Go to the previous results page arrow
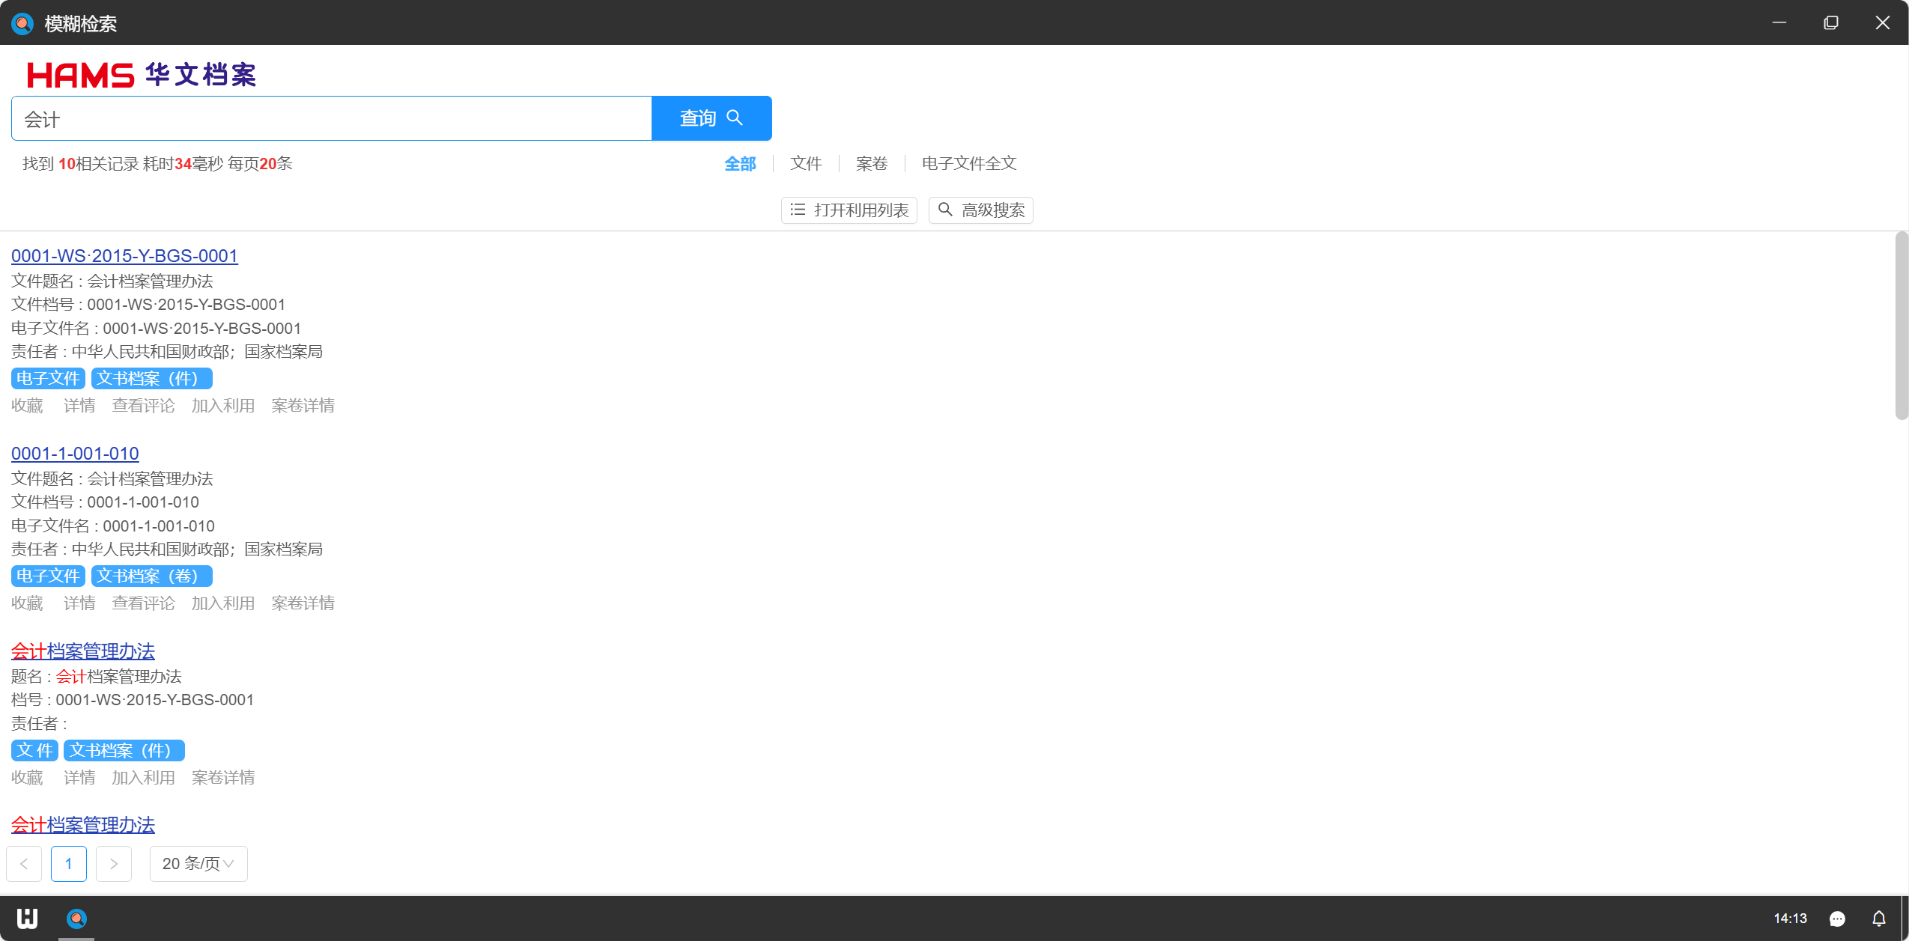This screenshot has width=1909, height=941. pos(24,864)
